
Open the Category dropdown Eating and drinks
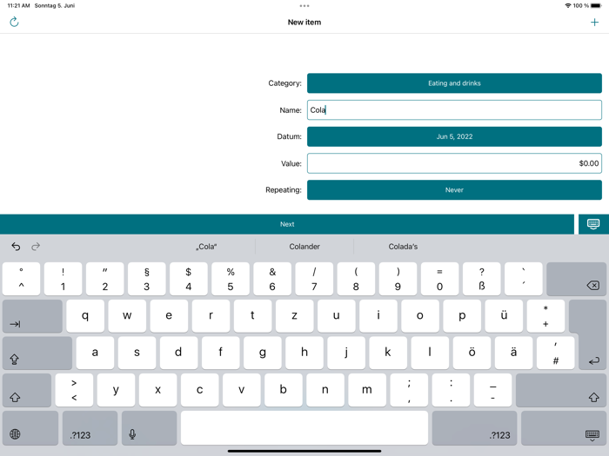[454, 83]
